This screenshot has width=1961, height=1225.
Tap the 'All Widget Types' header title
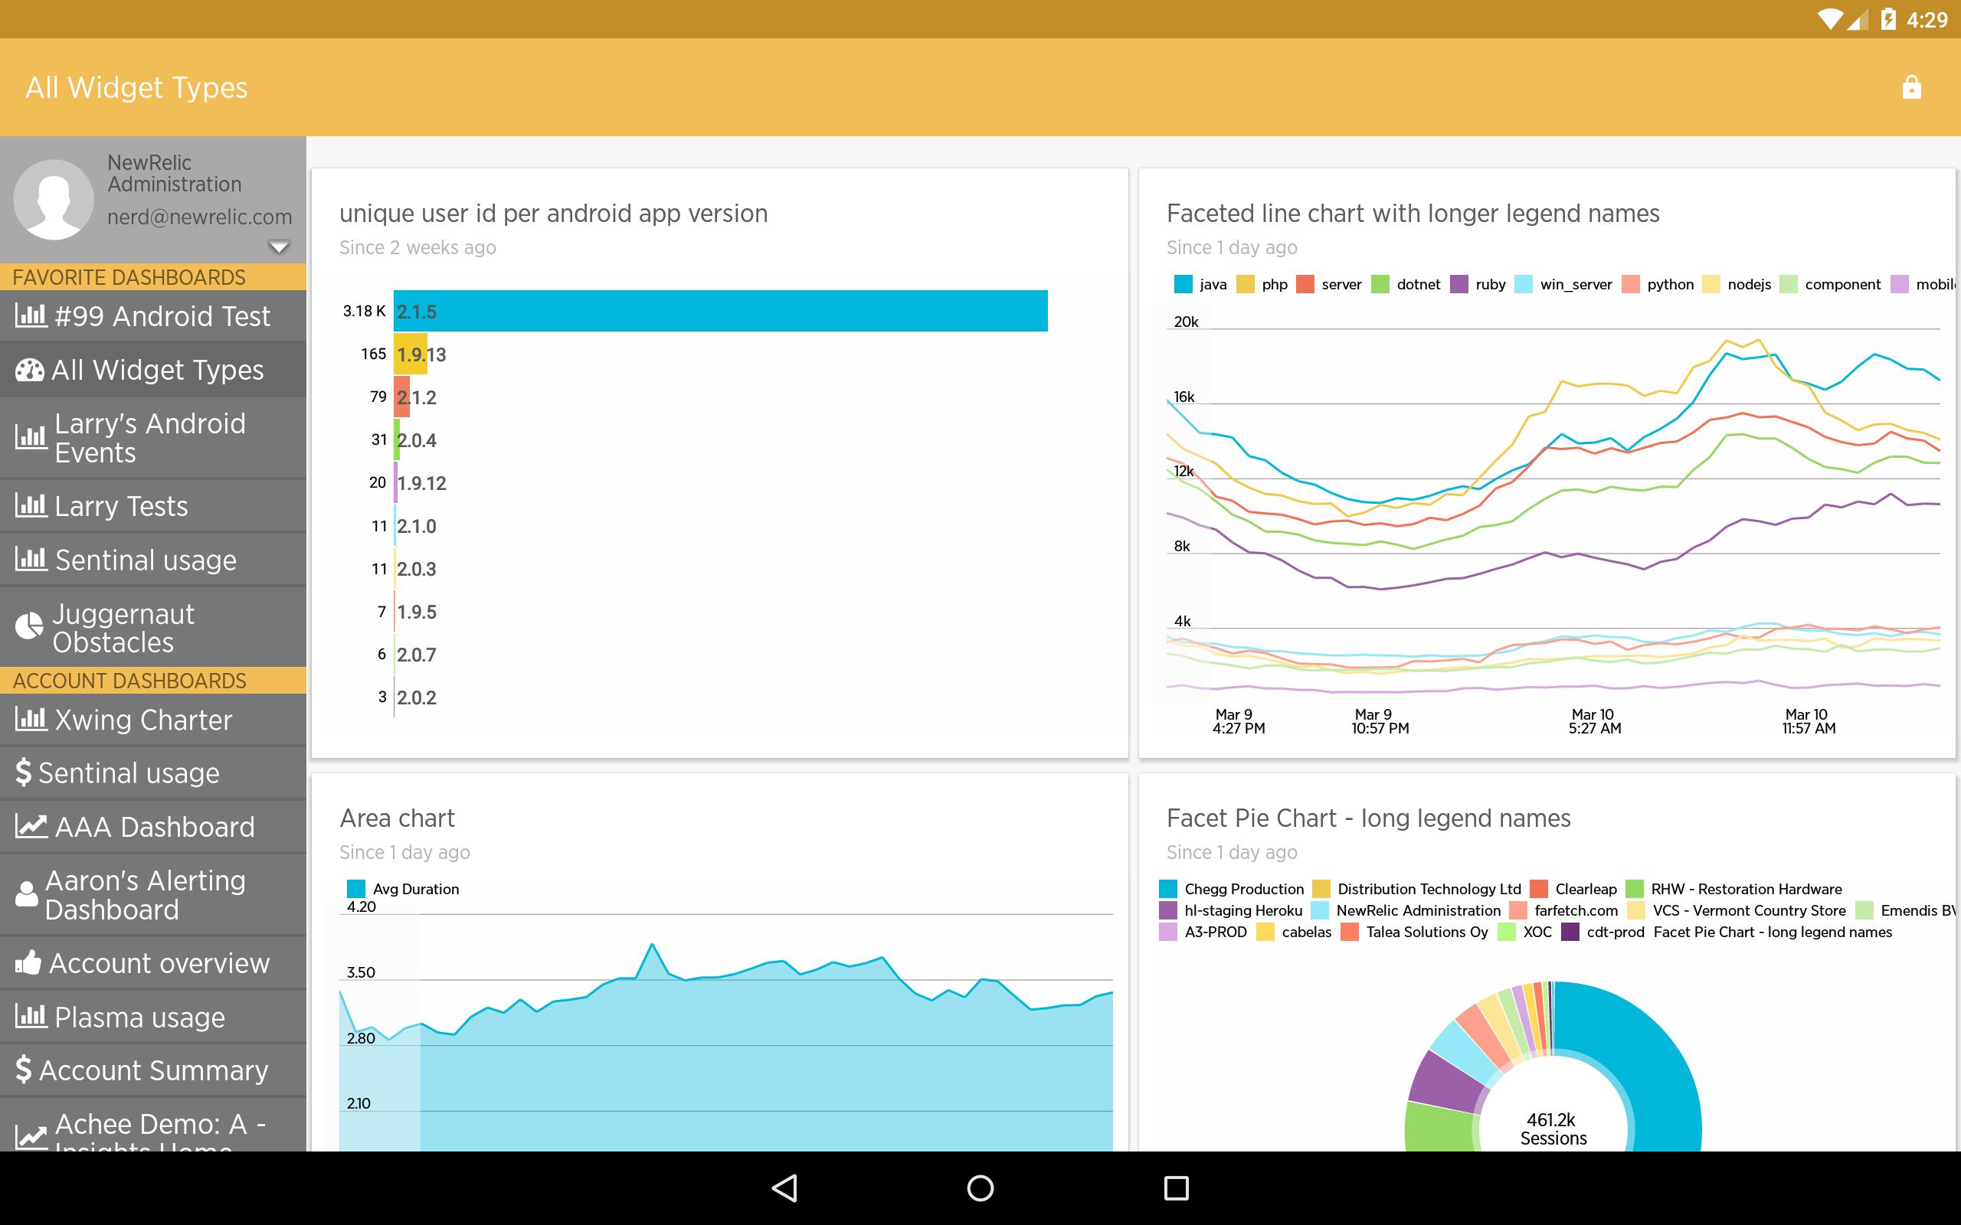click(x=136, y=87)
